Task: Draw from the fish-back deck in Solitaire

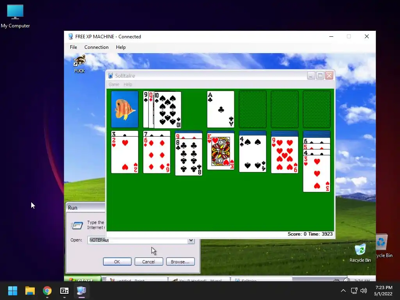Action: coord(125,109)
